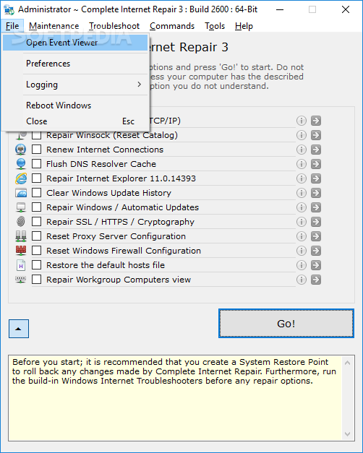Viewport: 363px width, 453px height.
Task: Run arrow icon for Repair Internet Explorer
Action: 316,178
